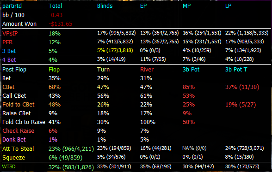Click the Turn Raise CBet 18% value
This screenshot has height=172, width=272.
click(x=103, y=113)
